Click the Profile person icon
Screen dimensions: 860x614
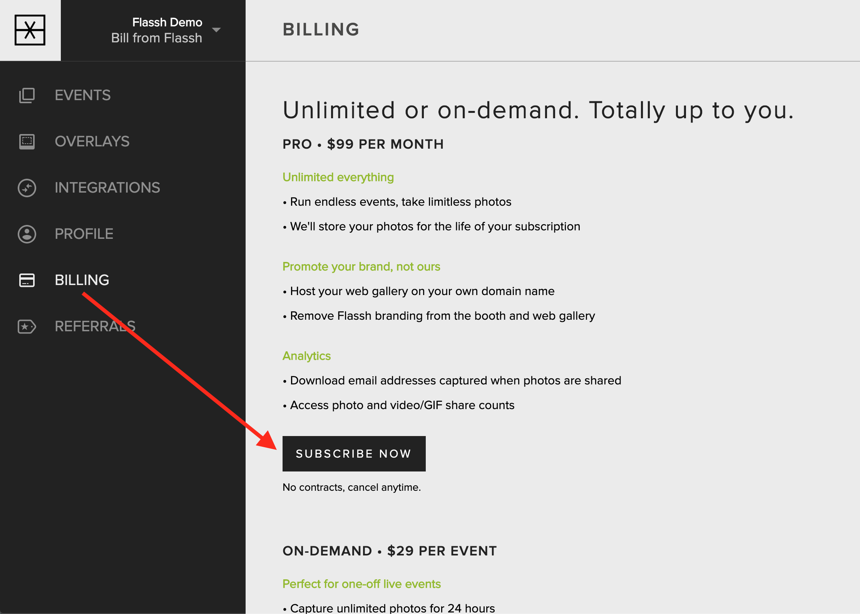(27, 234)
